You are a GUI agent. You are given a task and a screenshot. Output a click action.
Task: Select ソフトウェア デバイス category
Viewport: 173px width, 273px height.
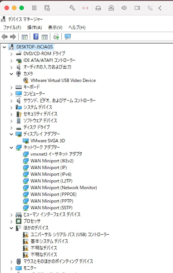tap(40, 121)
